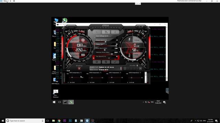Open MSI Afterburner settings gear button
This screenshot has height=123, width=220.
97,62
